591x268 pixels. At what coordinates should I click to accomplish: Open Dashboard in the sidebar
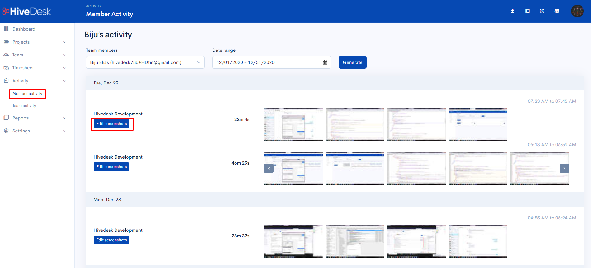(x=24, y=29)
